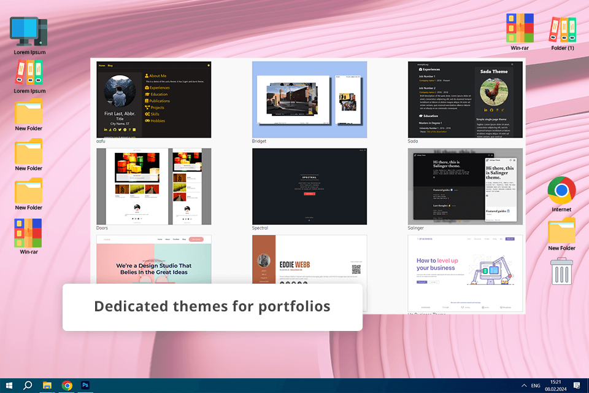Select the Eddie Webb theme thumbnail
Viewport: 589px width, 393px height.
(309, 260)
